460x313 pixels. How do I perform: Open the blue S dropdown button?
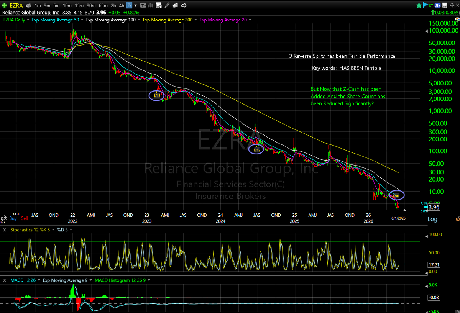(x=437, y=5)
